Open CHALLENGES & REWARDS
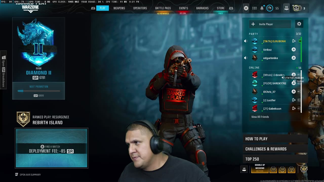Viewport: 324px width, 182px height. [275, 149]
